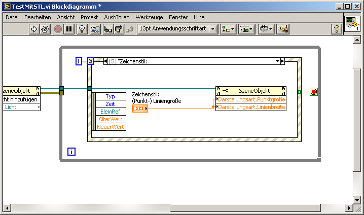Image resolution: width=364 pixels, height=215 pixels.
Task: Toggle Retain Wire Values button
Action: pyautogui.click(x=95, y=29)
